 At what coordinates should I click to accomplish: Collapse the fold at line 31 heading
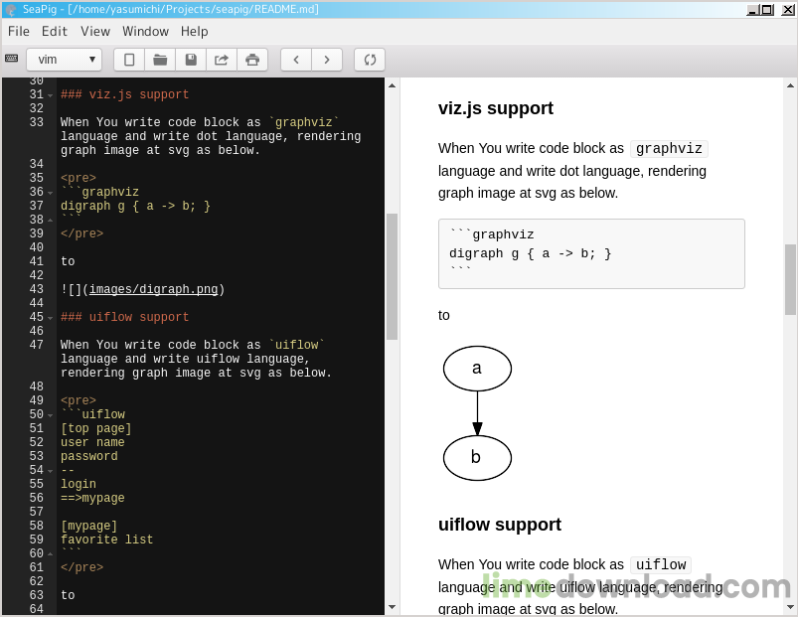coord(50,95)
